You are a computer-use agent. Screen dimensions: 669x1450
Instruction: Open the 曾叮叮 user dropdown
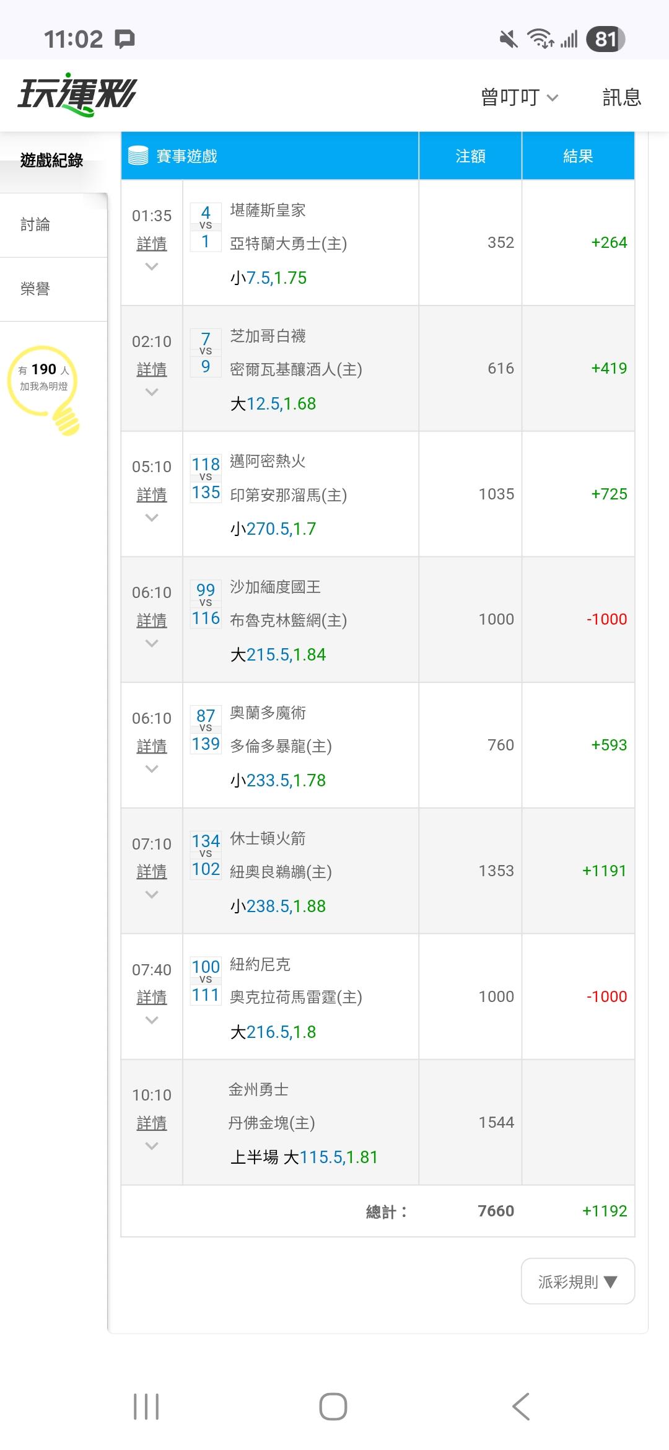click(x=519, y=97)
